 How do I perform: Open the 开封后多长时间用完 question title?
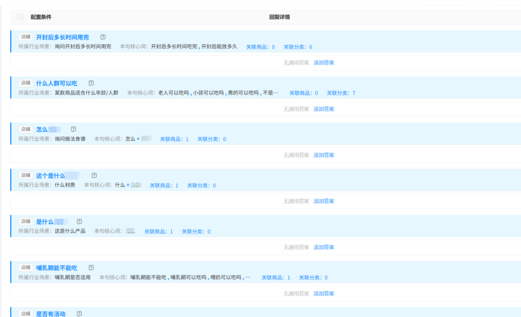pos(62,37)
